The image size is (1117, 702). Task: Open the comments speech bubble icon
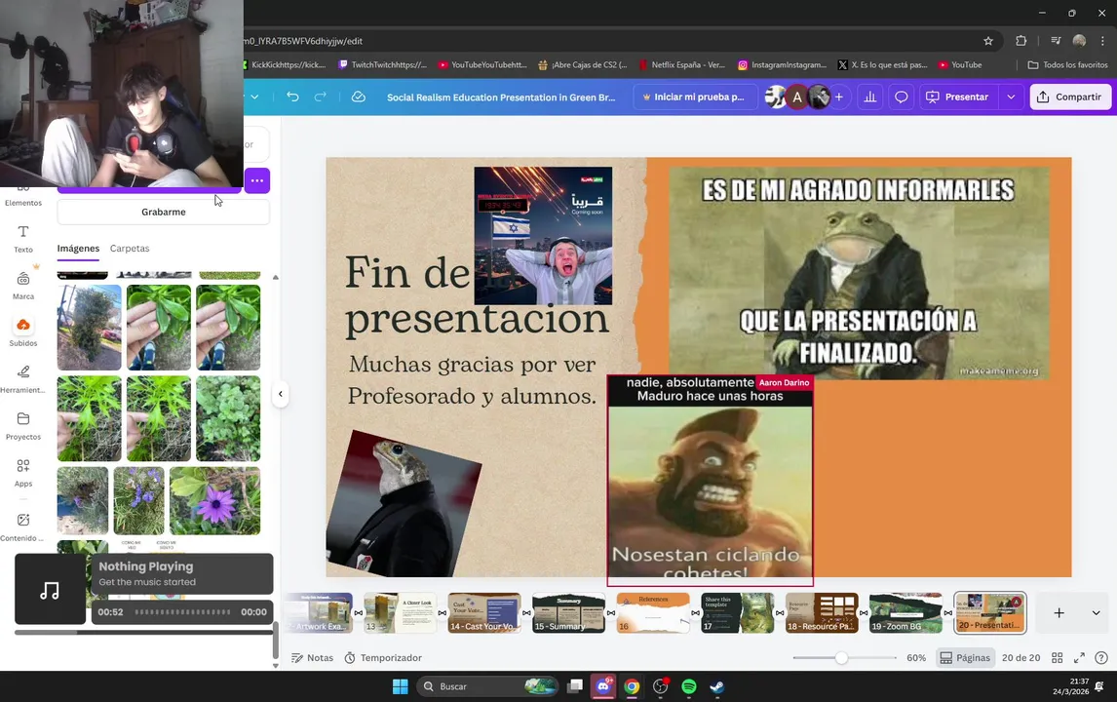tap(902, 97)
